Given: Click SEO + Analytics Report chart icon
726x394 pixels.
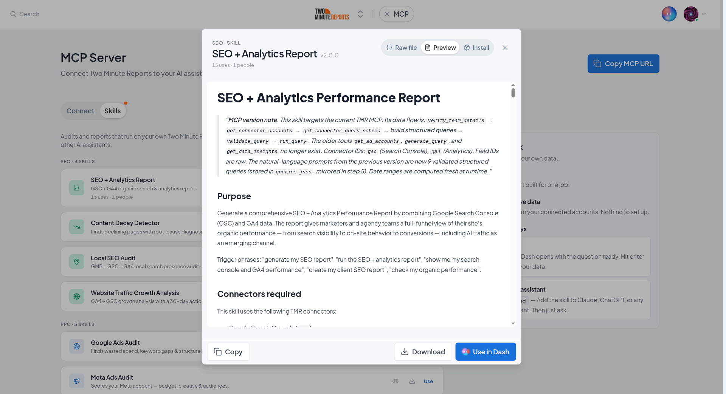Looking at the screenshot, I should click(77, 188).
